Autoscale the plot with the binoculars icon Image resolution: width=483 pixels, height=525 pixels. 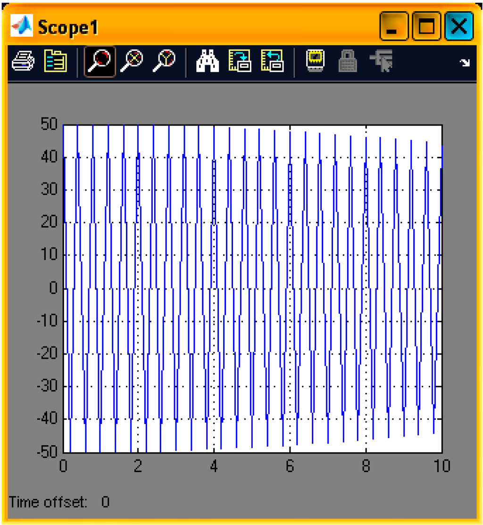[207, 61]
